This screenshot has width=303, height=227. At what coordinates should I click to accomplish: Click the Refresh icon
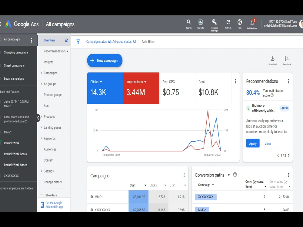(228, 24)
